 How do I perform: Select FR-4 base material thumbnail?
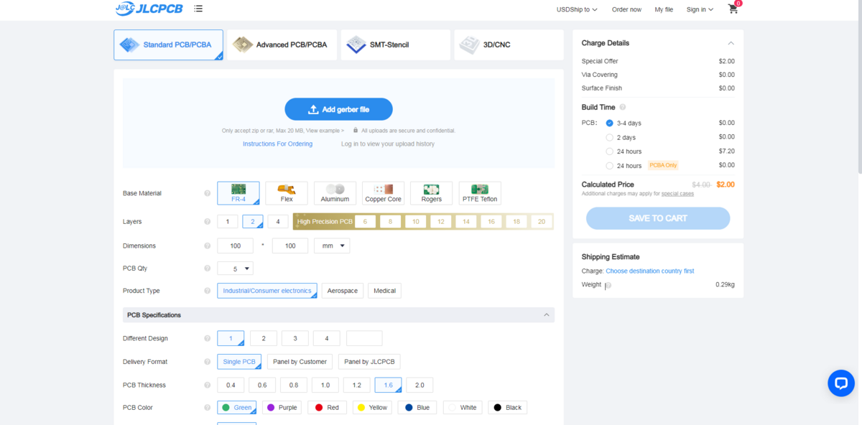[238, 193]
